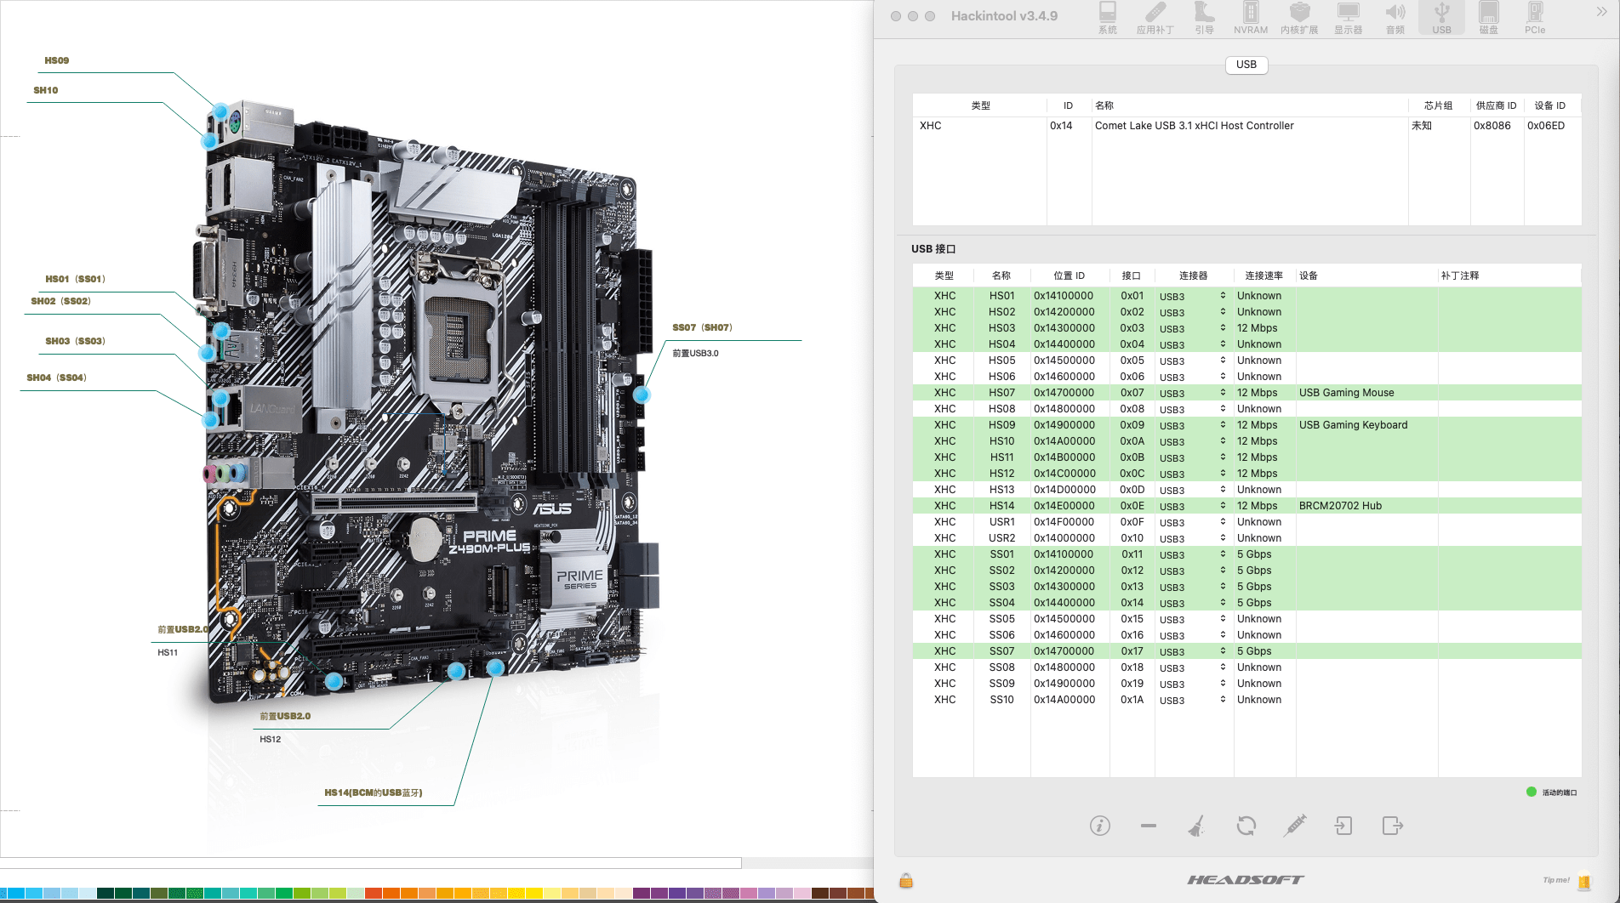Viewport: 1620px width, 903px height.
Task: Click the Tip me donate icon
Action: [x=1583, y=882]
